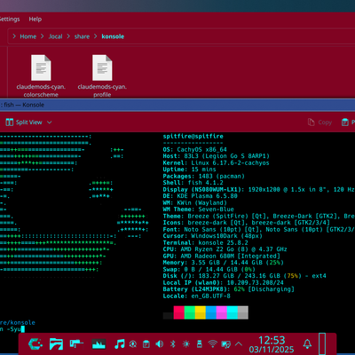Click the konsole breadcrumb segment
Screen dimensions: 355x355
tap(113, 36)
